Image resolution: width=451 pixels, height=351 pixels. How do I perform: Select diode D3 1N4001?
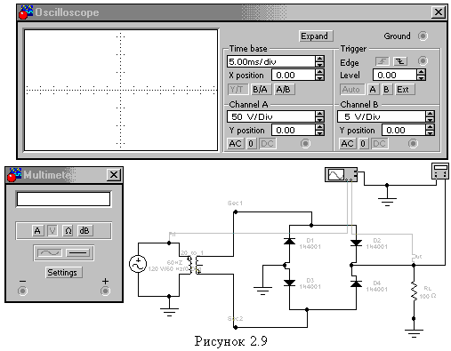(x=289, y=283)
